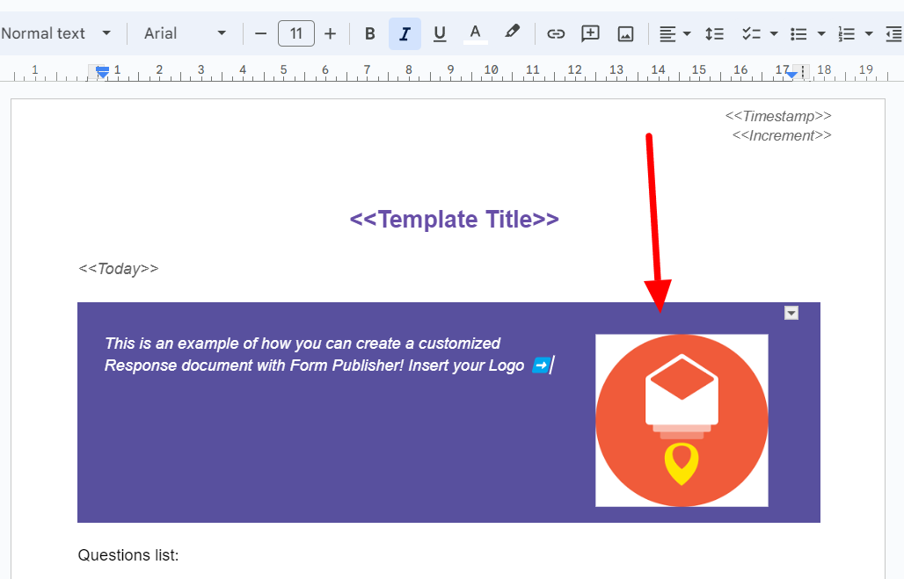
Task: Open the text color picker
Action: coord(475,33)
